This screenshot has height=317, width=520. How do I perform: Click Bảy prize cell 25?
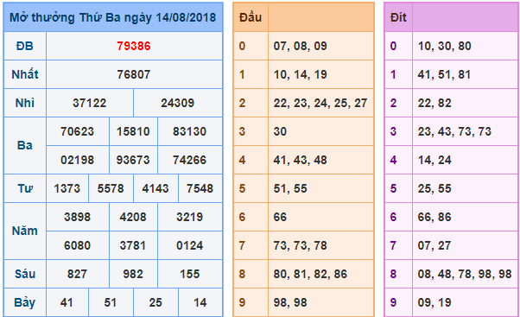click(155, 302)
